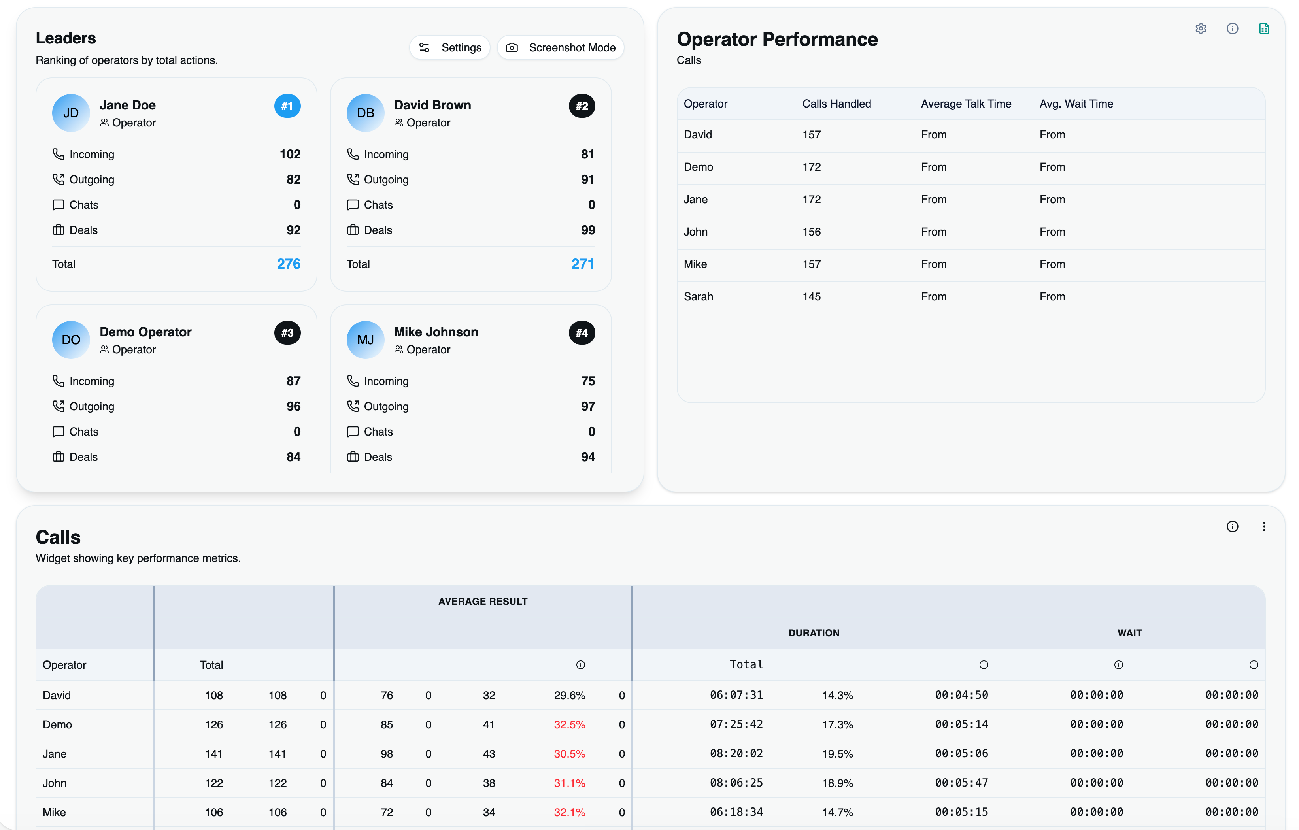Click info icon beside Duration Total column
Viewport: 1299px width, 830px height.
pyautogui.click(x=984, y=664)
